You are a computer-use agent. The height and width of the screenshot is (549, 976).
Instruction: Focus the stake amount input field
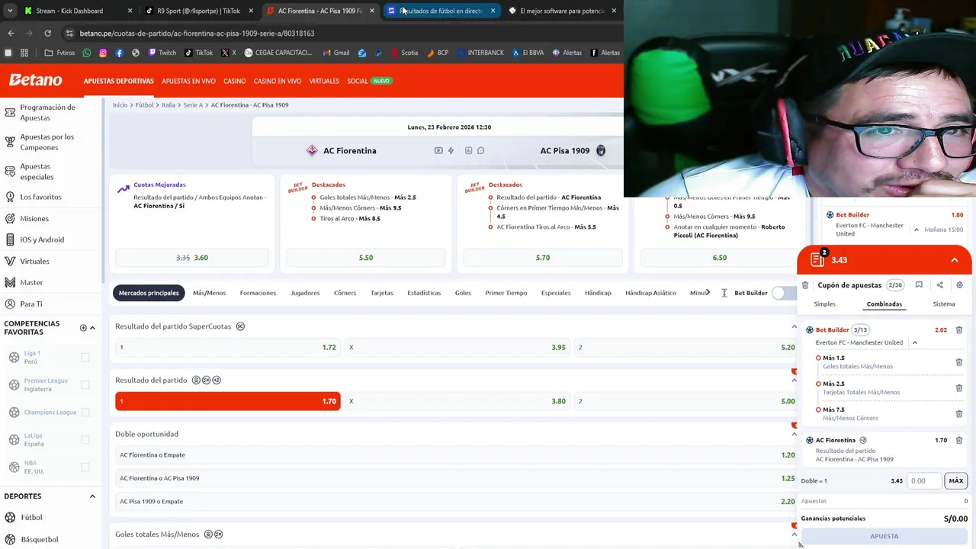coord(924,481)
